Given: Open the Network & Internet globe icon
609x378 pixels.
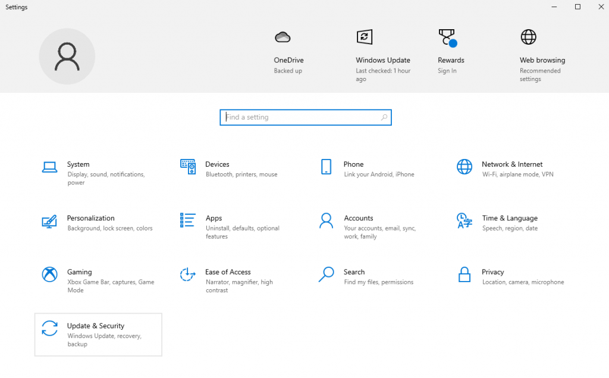Looking at the screenshot, I should [464, 167].
